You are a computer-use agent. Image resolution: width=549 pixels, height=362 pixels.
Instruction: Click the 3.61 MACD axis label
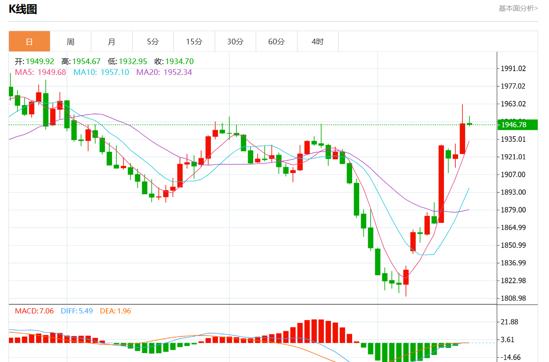(508, 339)
